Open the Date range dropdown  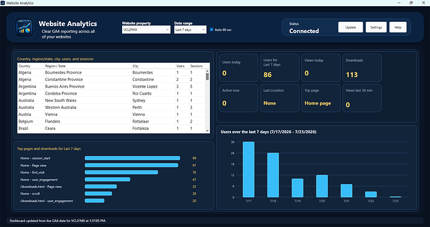[190, 30]
